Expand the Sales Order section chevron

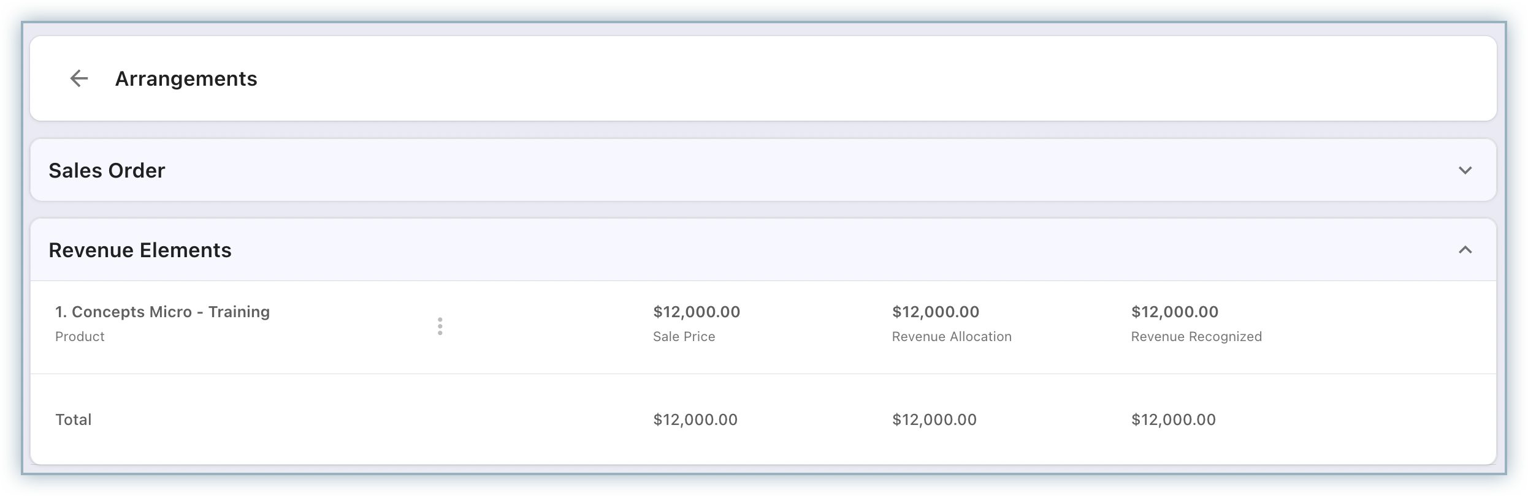pyautogui.click(x=1465, y=170)
